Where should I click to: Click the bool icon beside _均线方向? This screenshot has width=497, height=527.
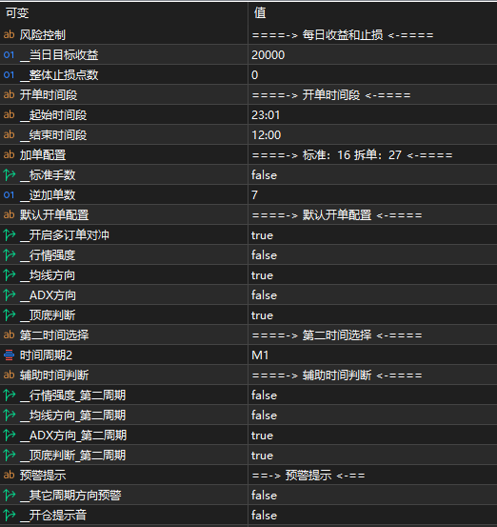[x=10, y=274]
